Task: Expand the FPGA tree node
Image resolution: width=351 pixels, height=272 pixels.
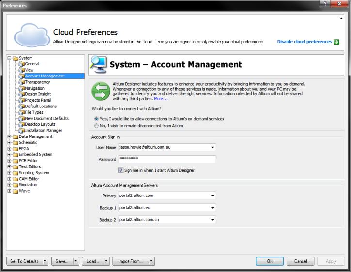Action: [9, 149]
